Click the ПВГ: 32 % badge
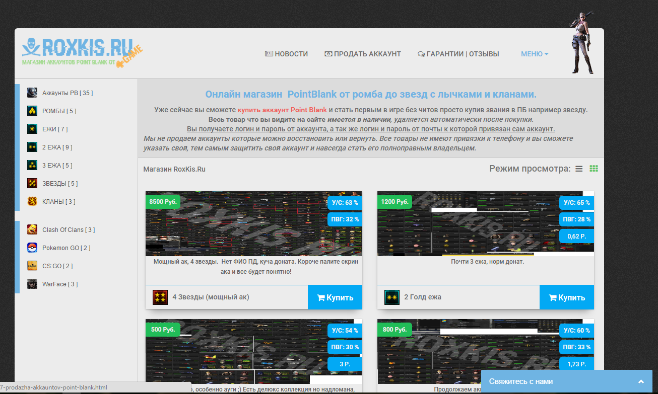 (345, 219)
